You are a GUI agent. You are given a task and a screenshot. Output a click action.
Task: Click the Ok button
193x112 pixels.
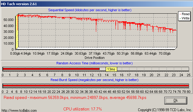(176, 100)
